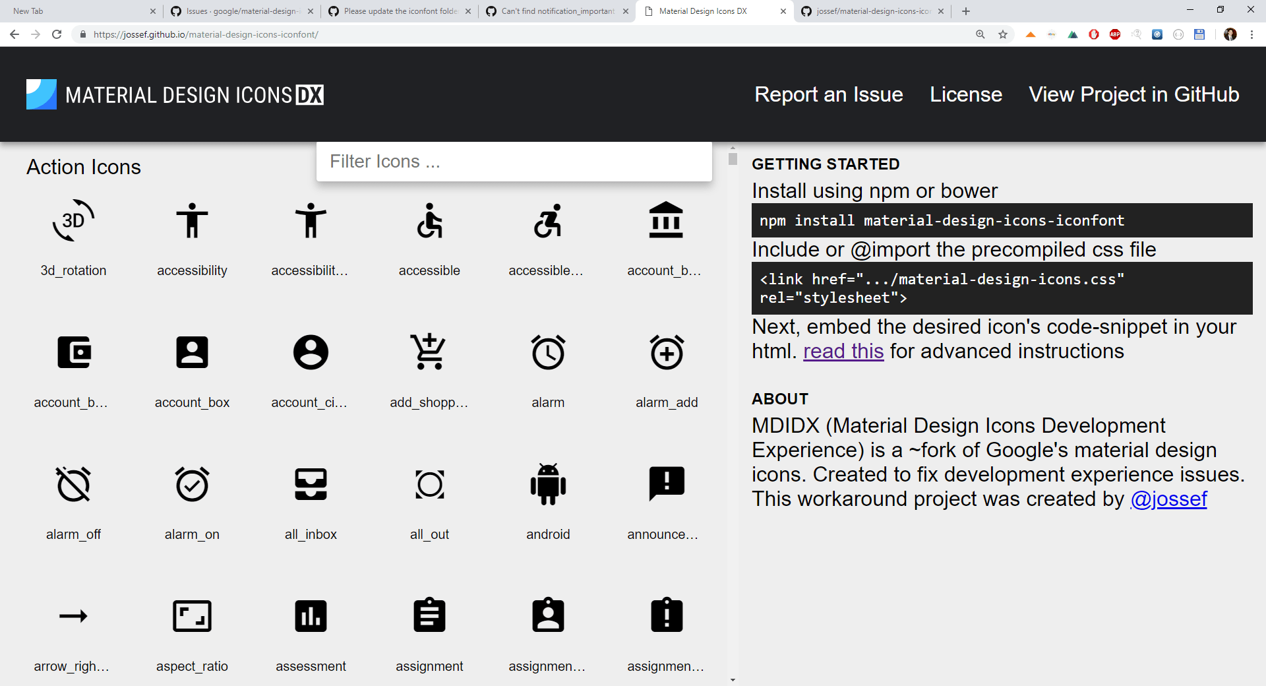This screenshot has height=686, width=1266.
Task: Visit the @jossef profile link
Action: [x=1168, y=499]
